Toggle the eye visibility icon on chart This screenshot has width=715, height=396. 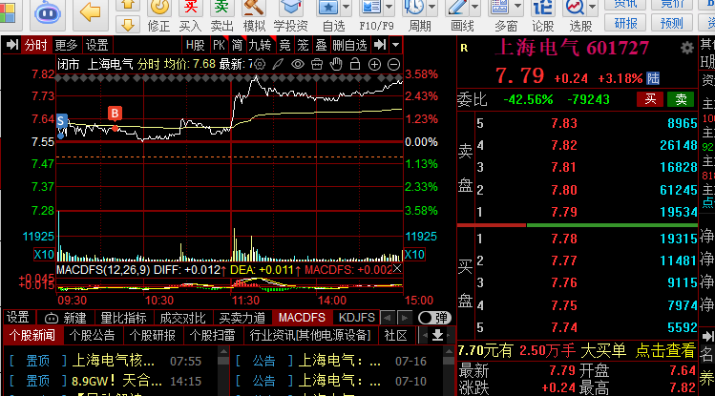[298, 64]
